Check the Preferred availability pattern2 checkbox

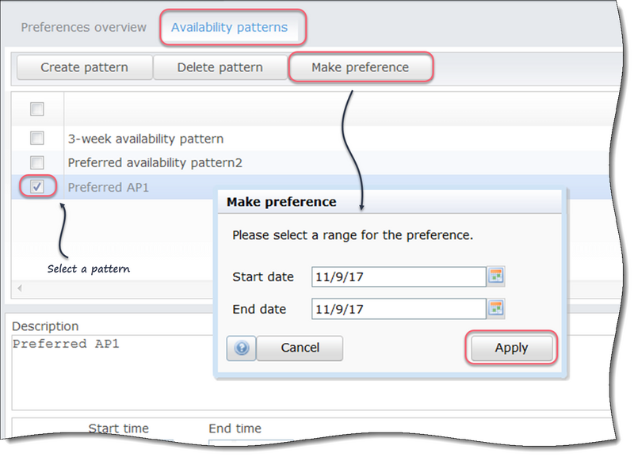(36, 163)
